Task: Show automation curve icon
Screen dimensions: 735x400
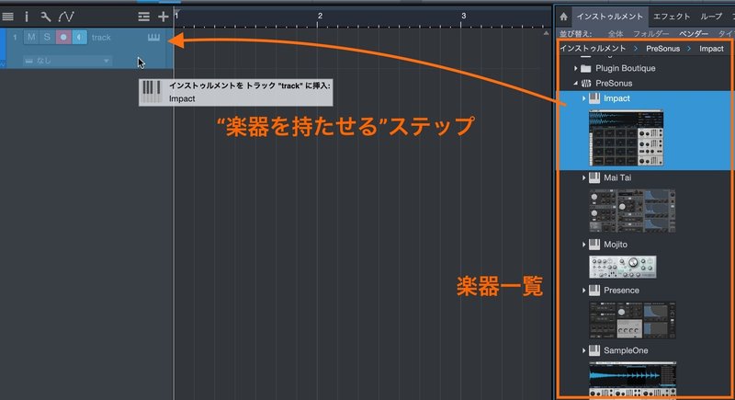Action: point(66,17)
